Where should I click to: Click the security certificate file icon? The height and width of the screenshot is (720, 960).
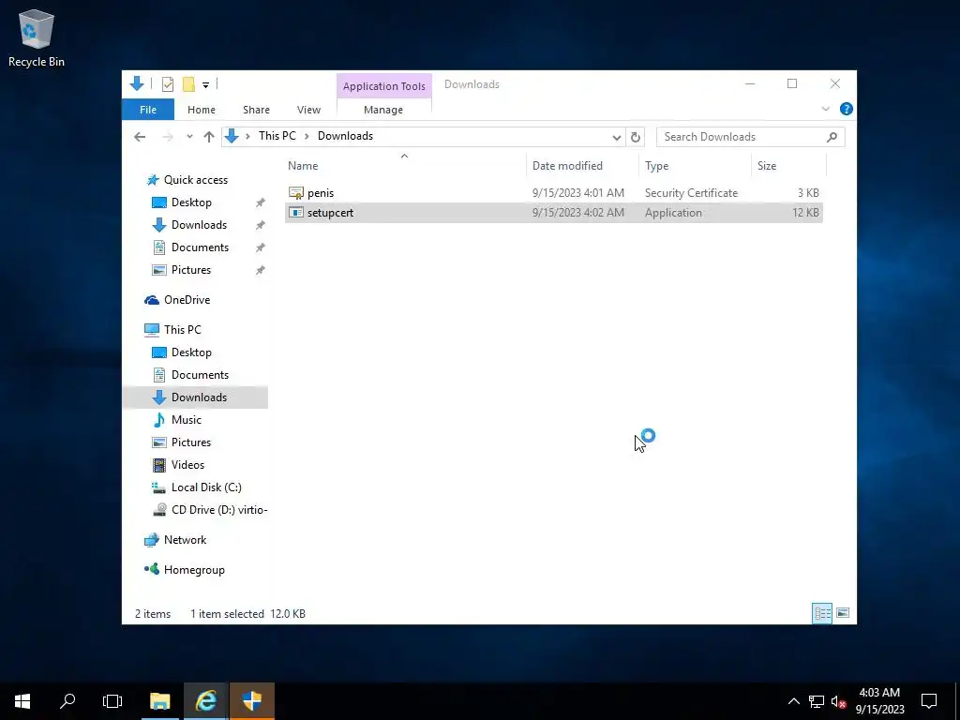pos(295,193)
